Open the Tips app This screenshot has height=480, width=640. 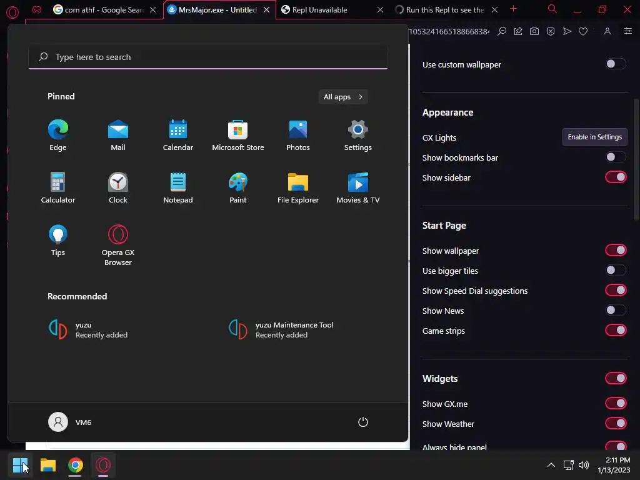coord(58,241)
